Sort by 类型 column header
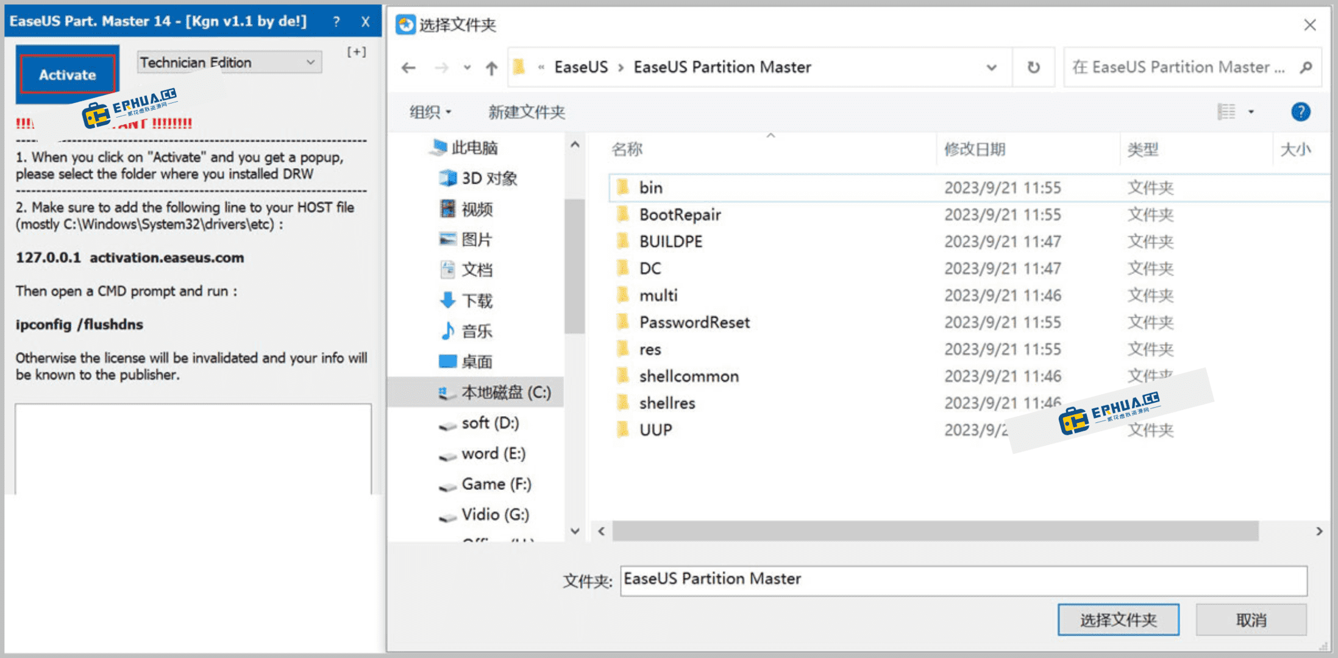This screenshot has width=1338, height=658. (x=1143, y=149)
